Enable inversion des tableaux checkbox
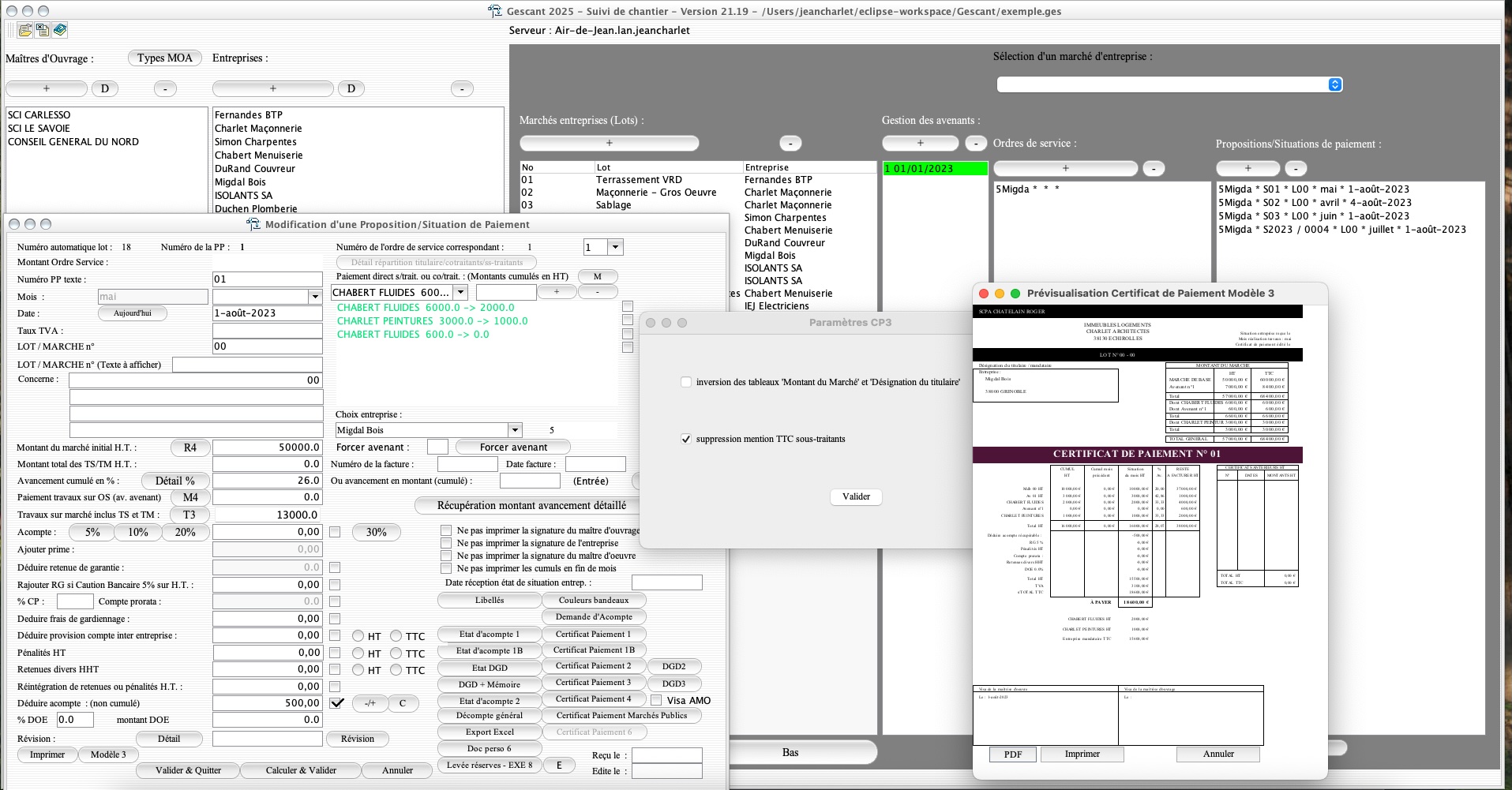The height and width of the screenshot is (790, 1512). coord(686,382)
